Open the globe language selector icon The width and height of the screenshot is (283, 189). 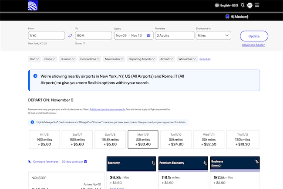(x=217, y=5)
